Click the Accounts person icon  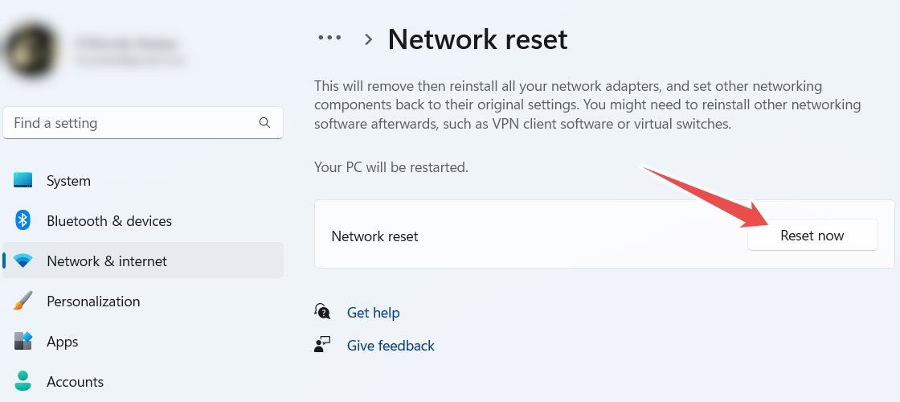coord(23,381)
